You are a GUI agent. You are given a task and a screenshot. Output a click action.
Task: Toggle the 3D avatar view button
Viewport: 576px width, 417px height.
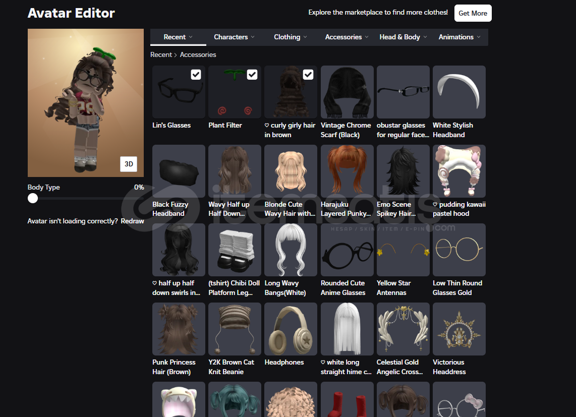pos(129,164)
